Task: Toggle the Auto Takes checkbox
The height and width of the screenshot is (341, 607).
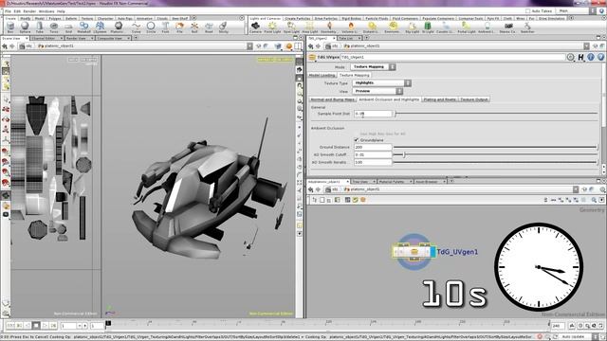Action: [527, 11]
